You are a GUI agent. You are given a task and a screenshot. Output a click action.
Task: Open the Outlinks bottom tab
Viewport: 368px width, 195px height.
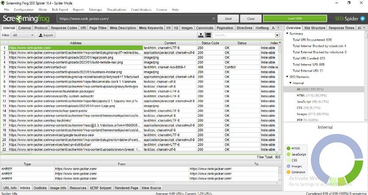40,188
